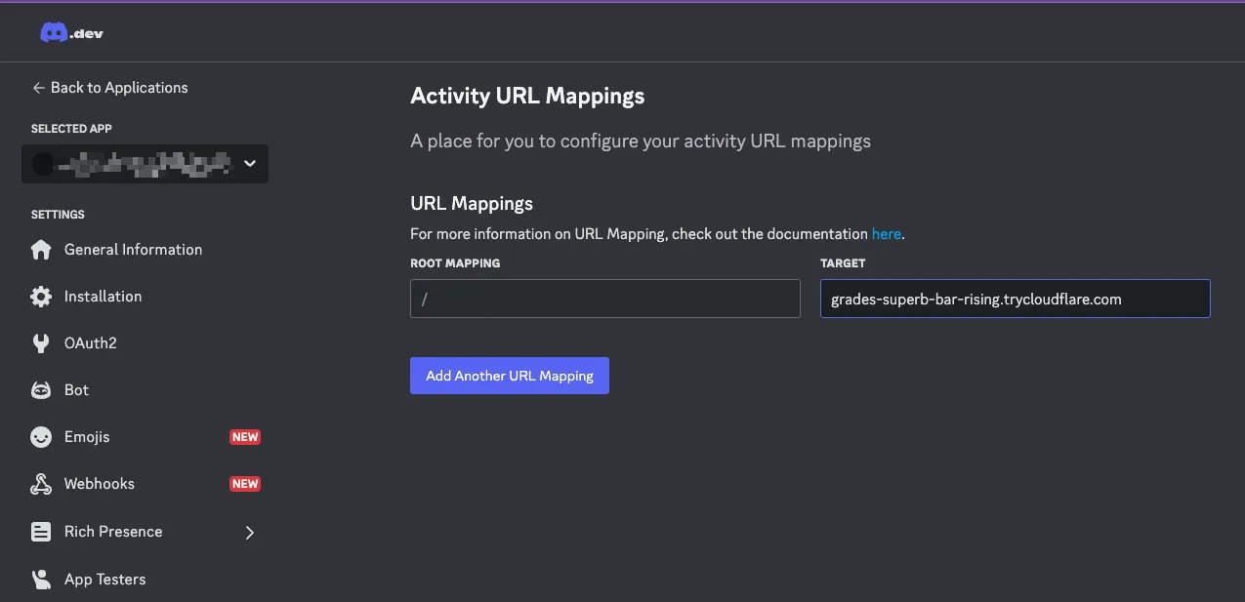This screenshot has width=1245, height=602.
Task: Click the Discord .dev logo
Action: [x=71, y=33]
